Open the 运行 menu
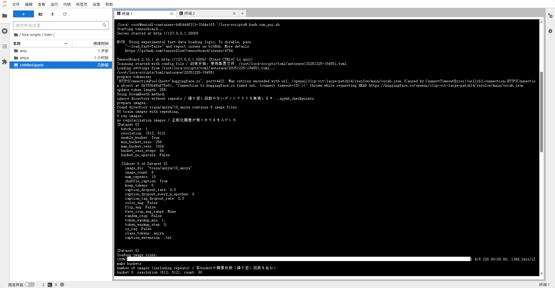The height and width of the screenshot is (288, 555). click(54, 4)
